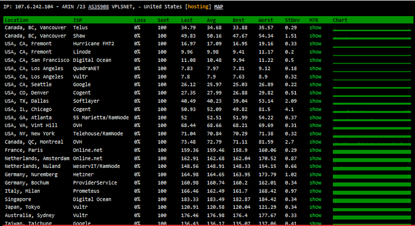Show MTR for QuadraNET Los Angeles row
The height and width of the screenshot is (226, 415).
pos(315,68)
